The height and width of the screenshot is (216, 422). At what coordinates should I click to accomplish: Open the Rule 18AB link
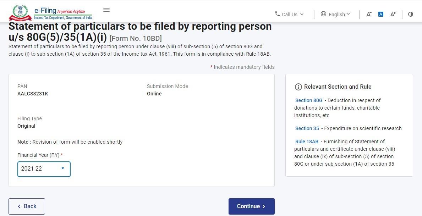(x=307, y=142)
